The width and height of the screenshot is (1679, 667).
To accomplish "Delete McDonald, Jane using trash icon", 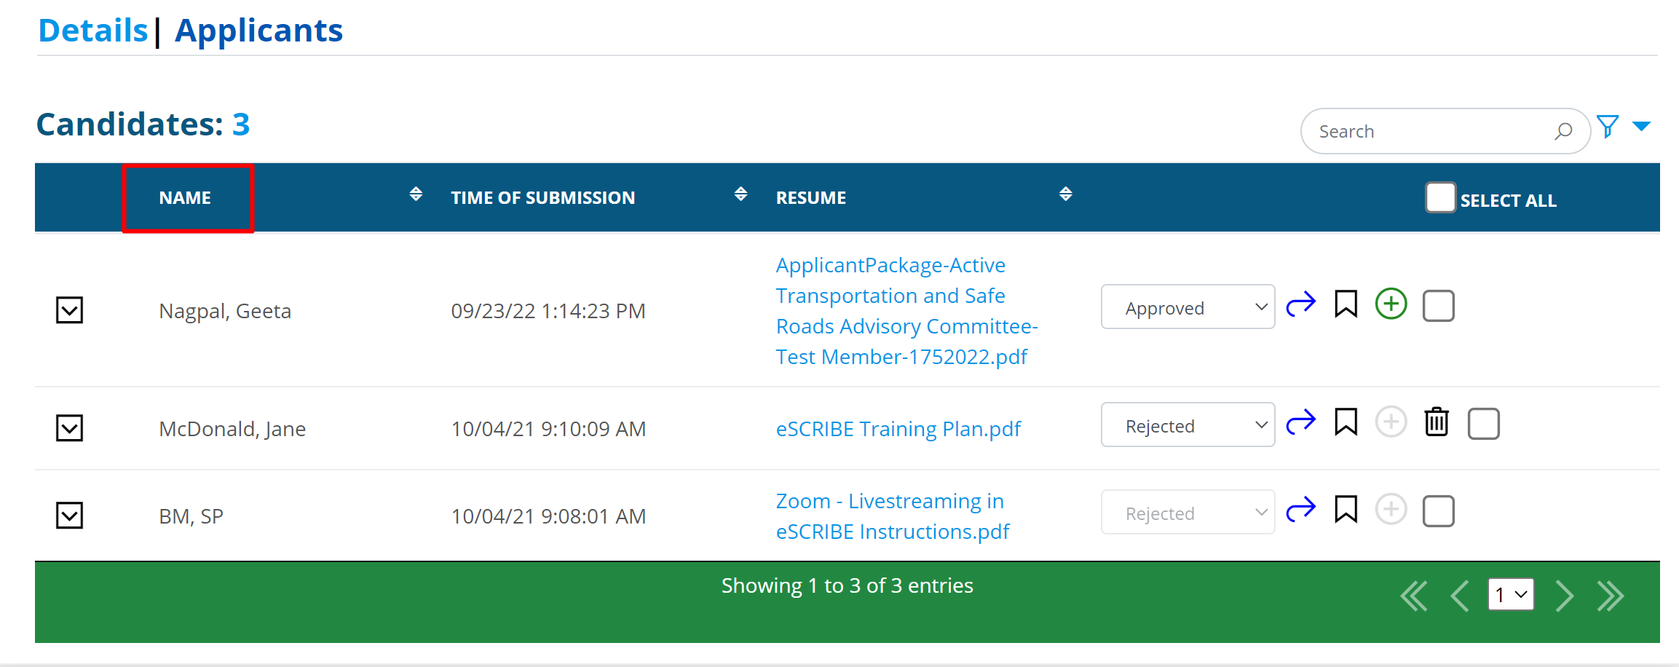I will click(x=1436, y=422).
